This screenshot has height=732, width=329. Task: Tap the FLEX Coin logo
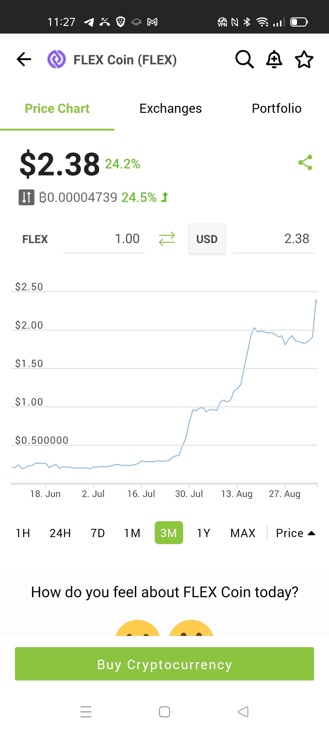(x=57, y=59)
